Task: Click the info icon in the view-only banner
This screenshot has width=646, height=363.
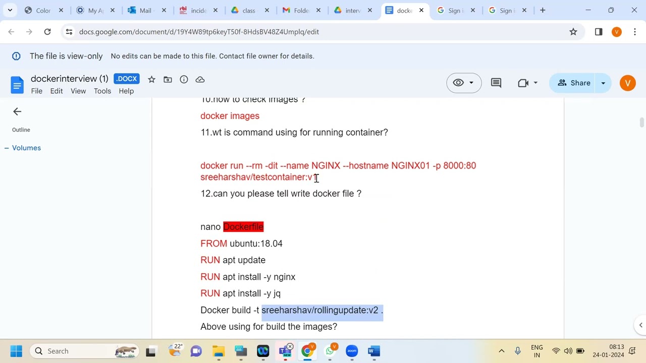Action: [16, 56]
